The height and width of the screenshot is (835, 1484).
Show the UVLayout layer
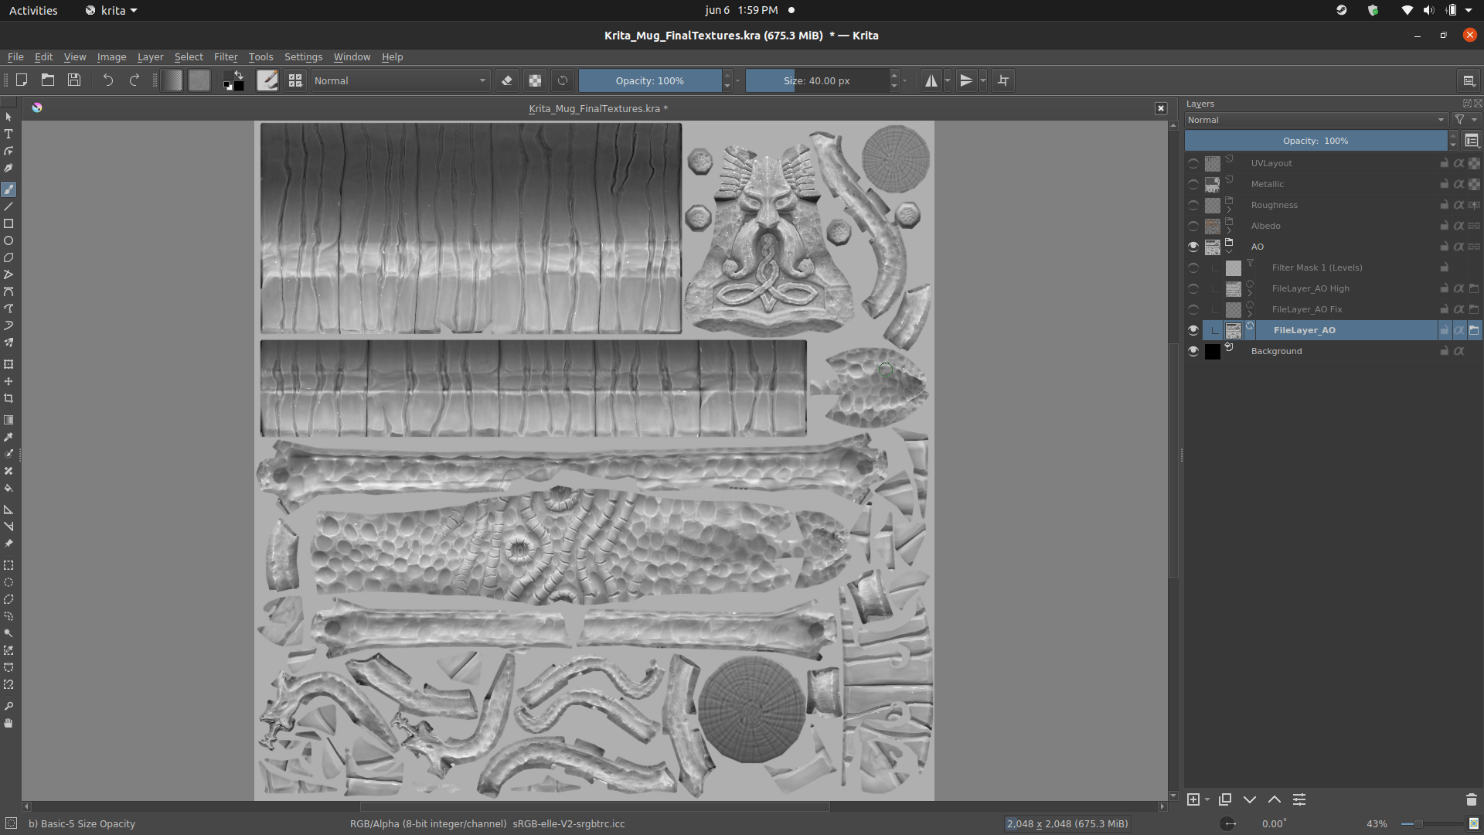click(1193, 163)
